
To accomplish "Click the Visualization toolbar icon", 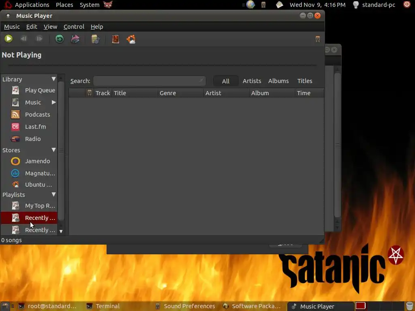I will (x=116, y=39).
